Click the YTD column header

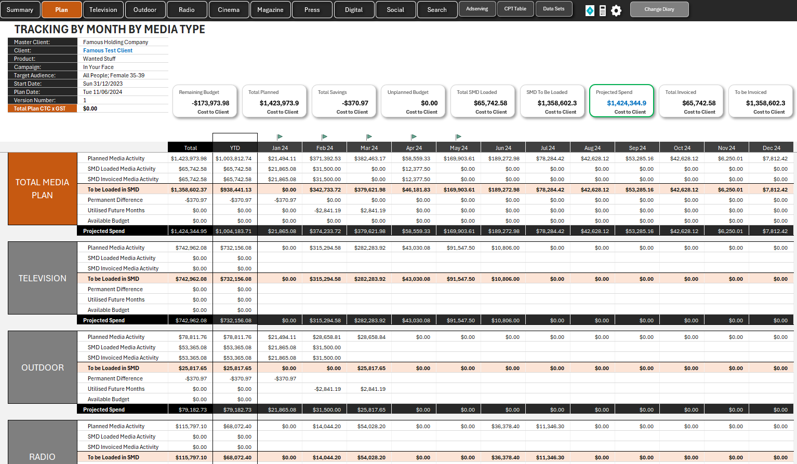pyautogui.click(x=235, y=147)
